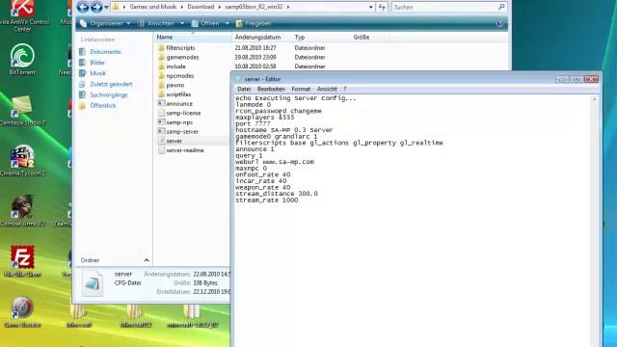617x347 pixels.
Task: Open the Datei menu in Editor
Action: (244, 89)
